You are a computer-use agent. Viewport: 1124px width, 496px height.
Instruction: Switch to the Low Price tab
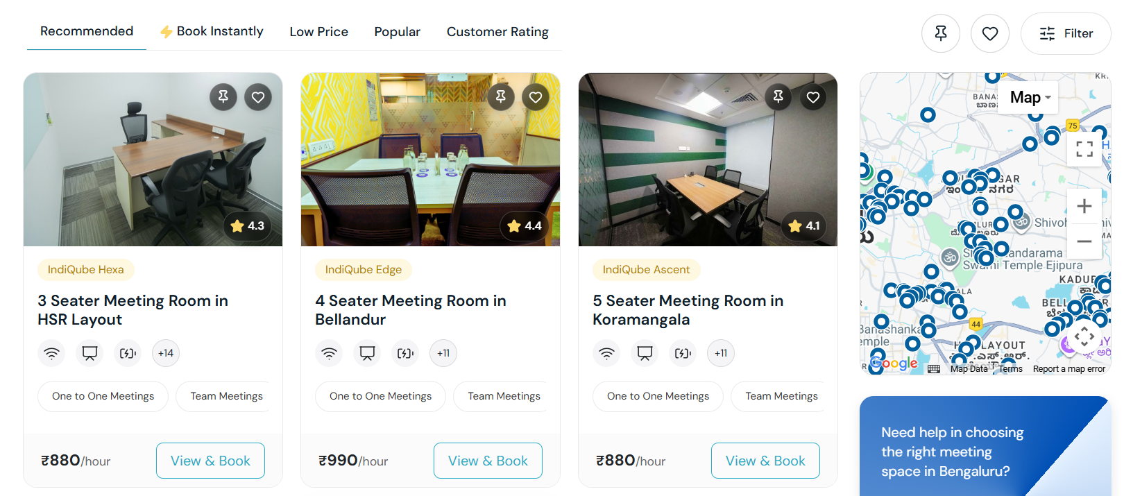pyautogui.click(x=318, y=32)
